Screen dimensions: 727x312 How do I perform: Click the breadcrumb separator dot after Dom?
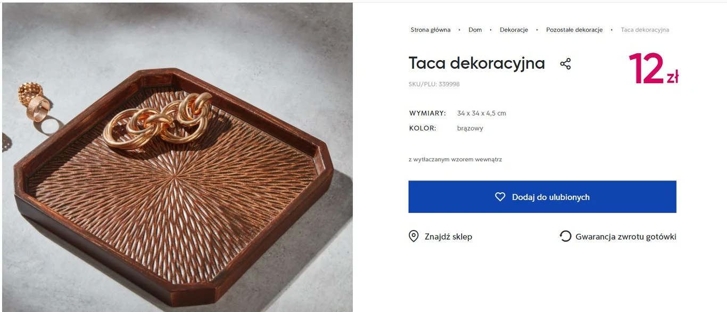pyautogui.click(x=490, y=30)
